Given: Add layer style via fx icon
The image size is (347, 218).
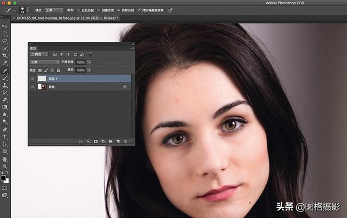Looking at the screenshot, I should 88,141.
